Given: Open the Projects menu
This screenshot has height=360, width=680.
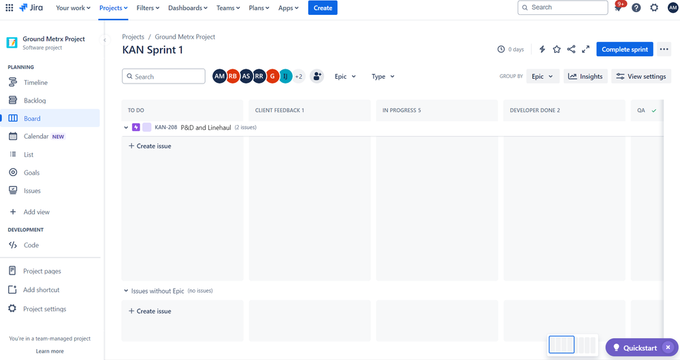Looking at the screenshot, I should click(x=113, y=7).
